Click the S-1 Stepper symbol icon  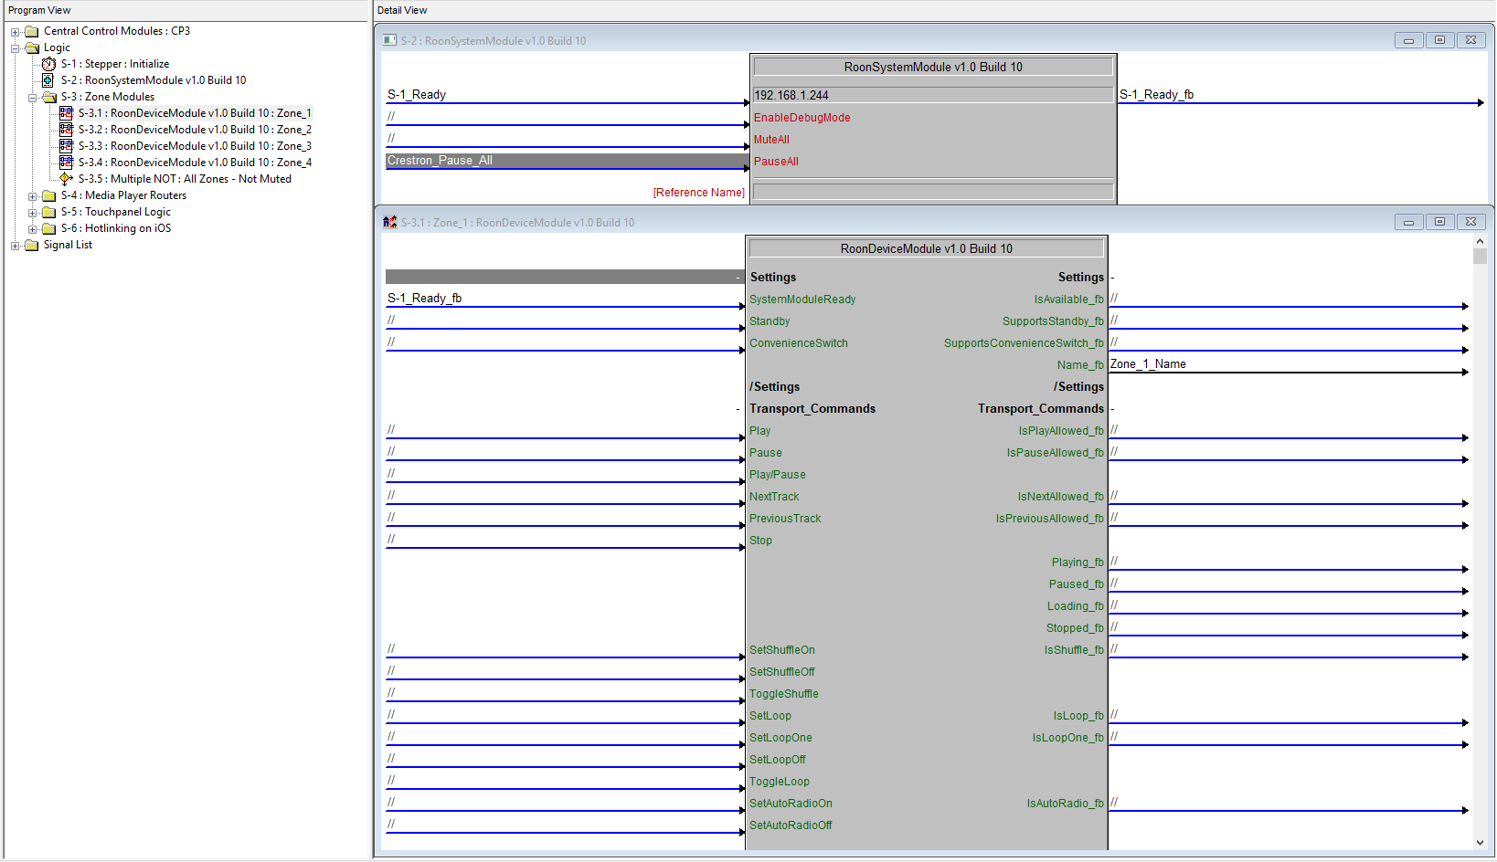(x=49, y=64)
